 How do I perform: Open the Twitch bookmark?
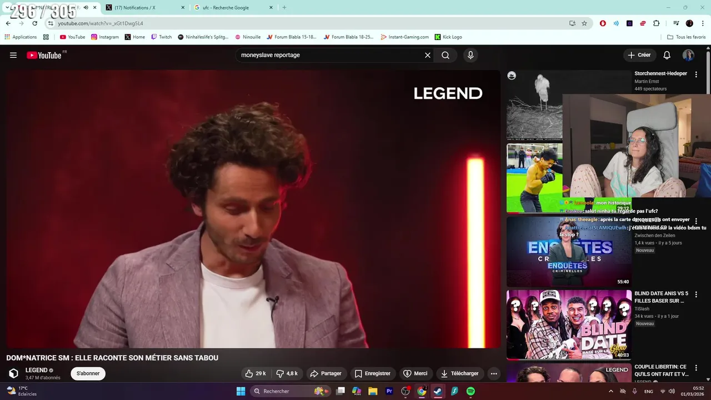coord(161,37)
